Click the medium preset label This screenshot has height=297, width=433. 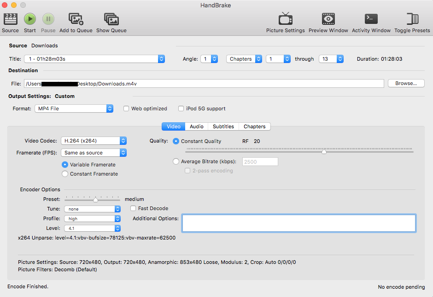click(x=134, y=199)
